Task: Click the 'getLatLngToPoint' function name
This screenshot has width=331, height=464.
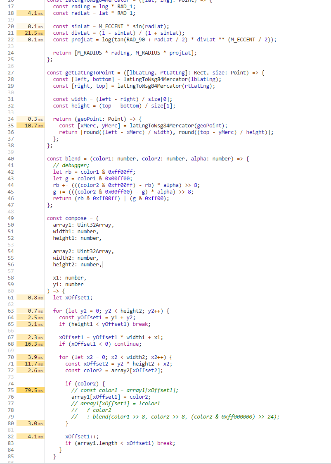Action: [x=90, y=73]
